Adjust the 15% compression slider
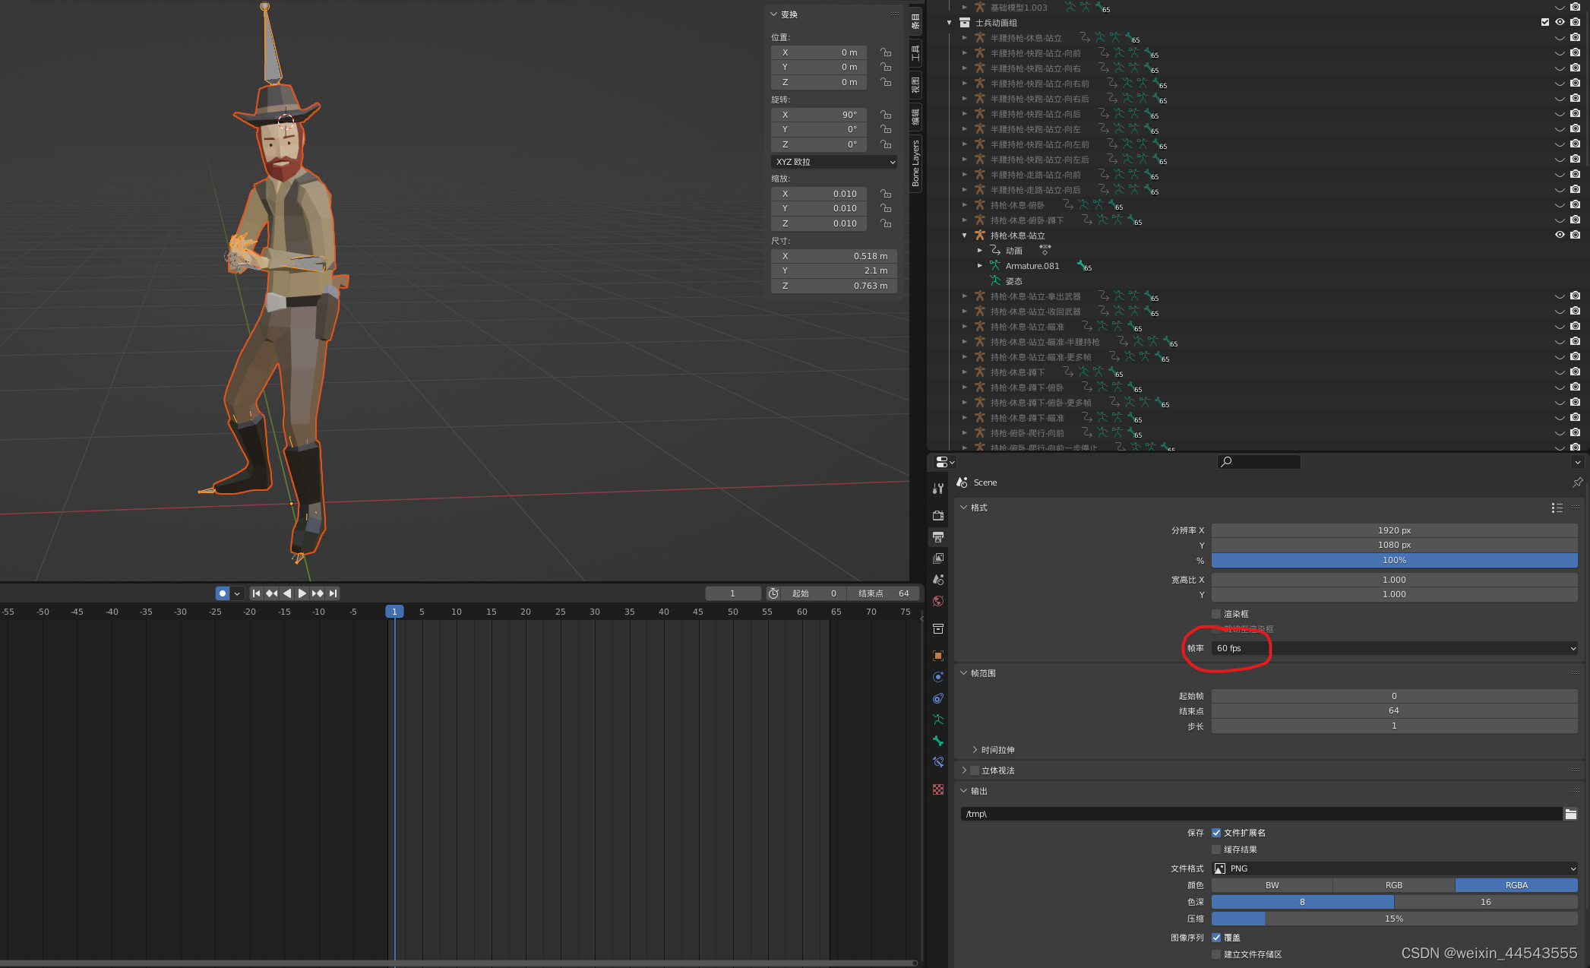 (1393, 919)
